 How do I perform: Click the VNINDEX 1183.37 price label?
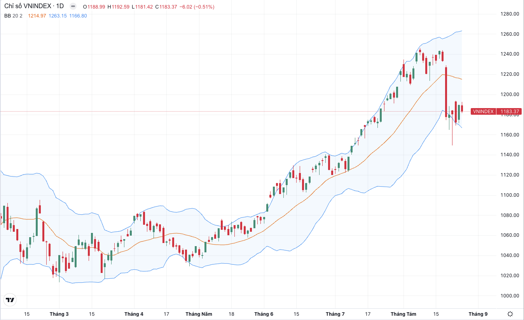pos(495,112)
